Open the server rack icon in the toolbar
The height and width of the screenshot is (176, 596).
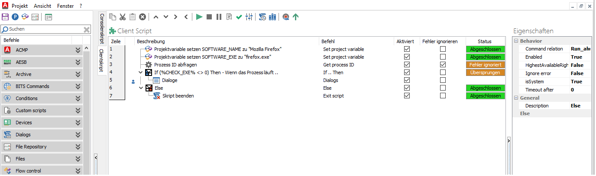(35, 17)
